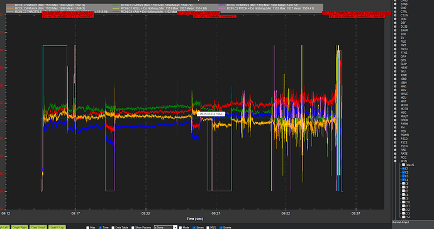
Task: Disable the Events checkbox
Action: [x=221, y=228]
